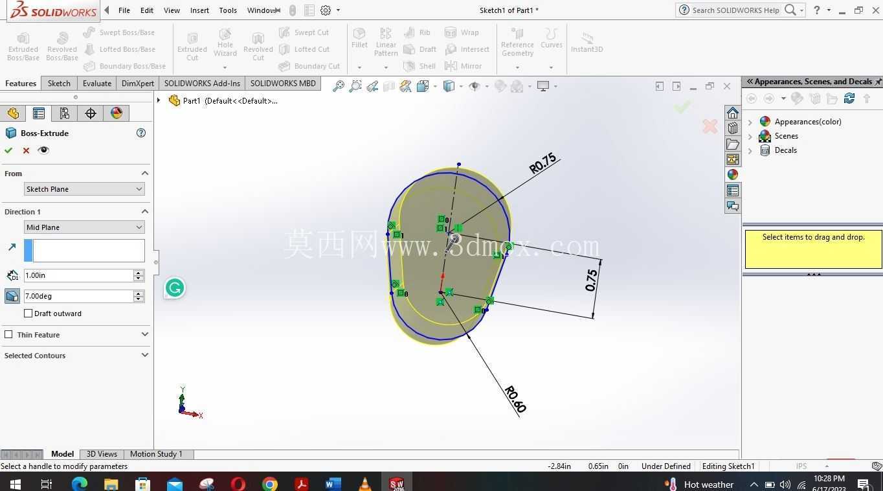
Task: Accept Boss-Extrude with green checkmark
Action: pyautogui.click(x=8, y=150)
